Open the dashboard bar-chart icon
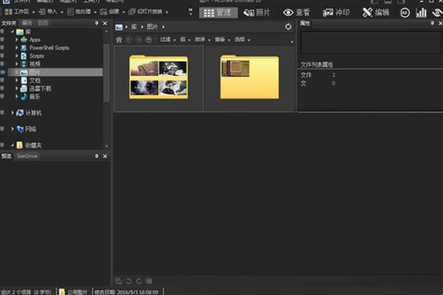 tap(421, 13)
